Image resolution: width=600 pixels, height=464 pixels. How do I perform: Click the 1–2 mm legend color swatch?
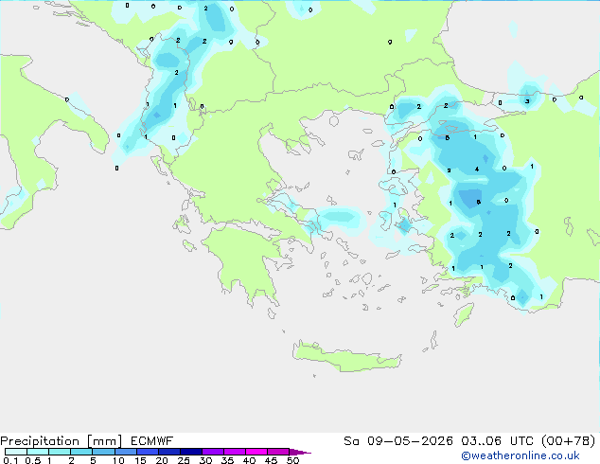pos(60,452)
